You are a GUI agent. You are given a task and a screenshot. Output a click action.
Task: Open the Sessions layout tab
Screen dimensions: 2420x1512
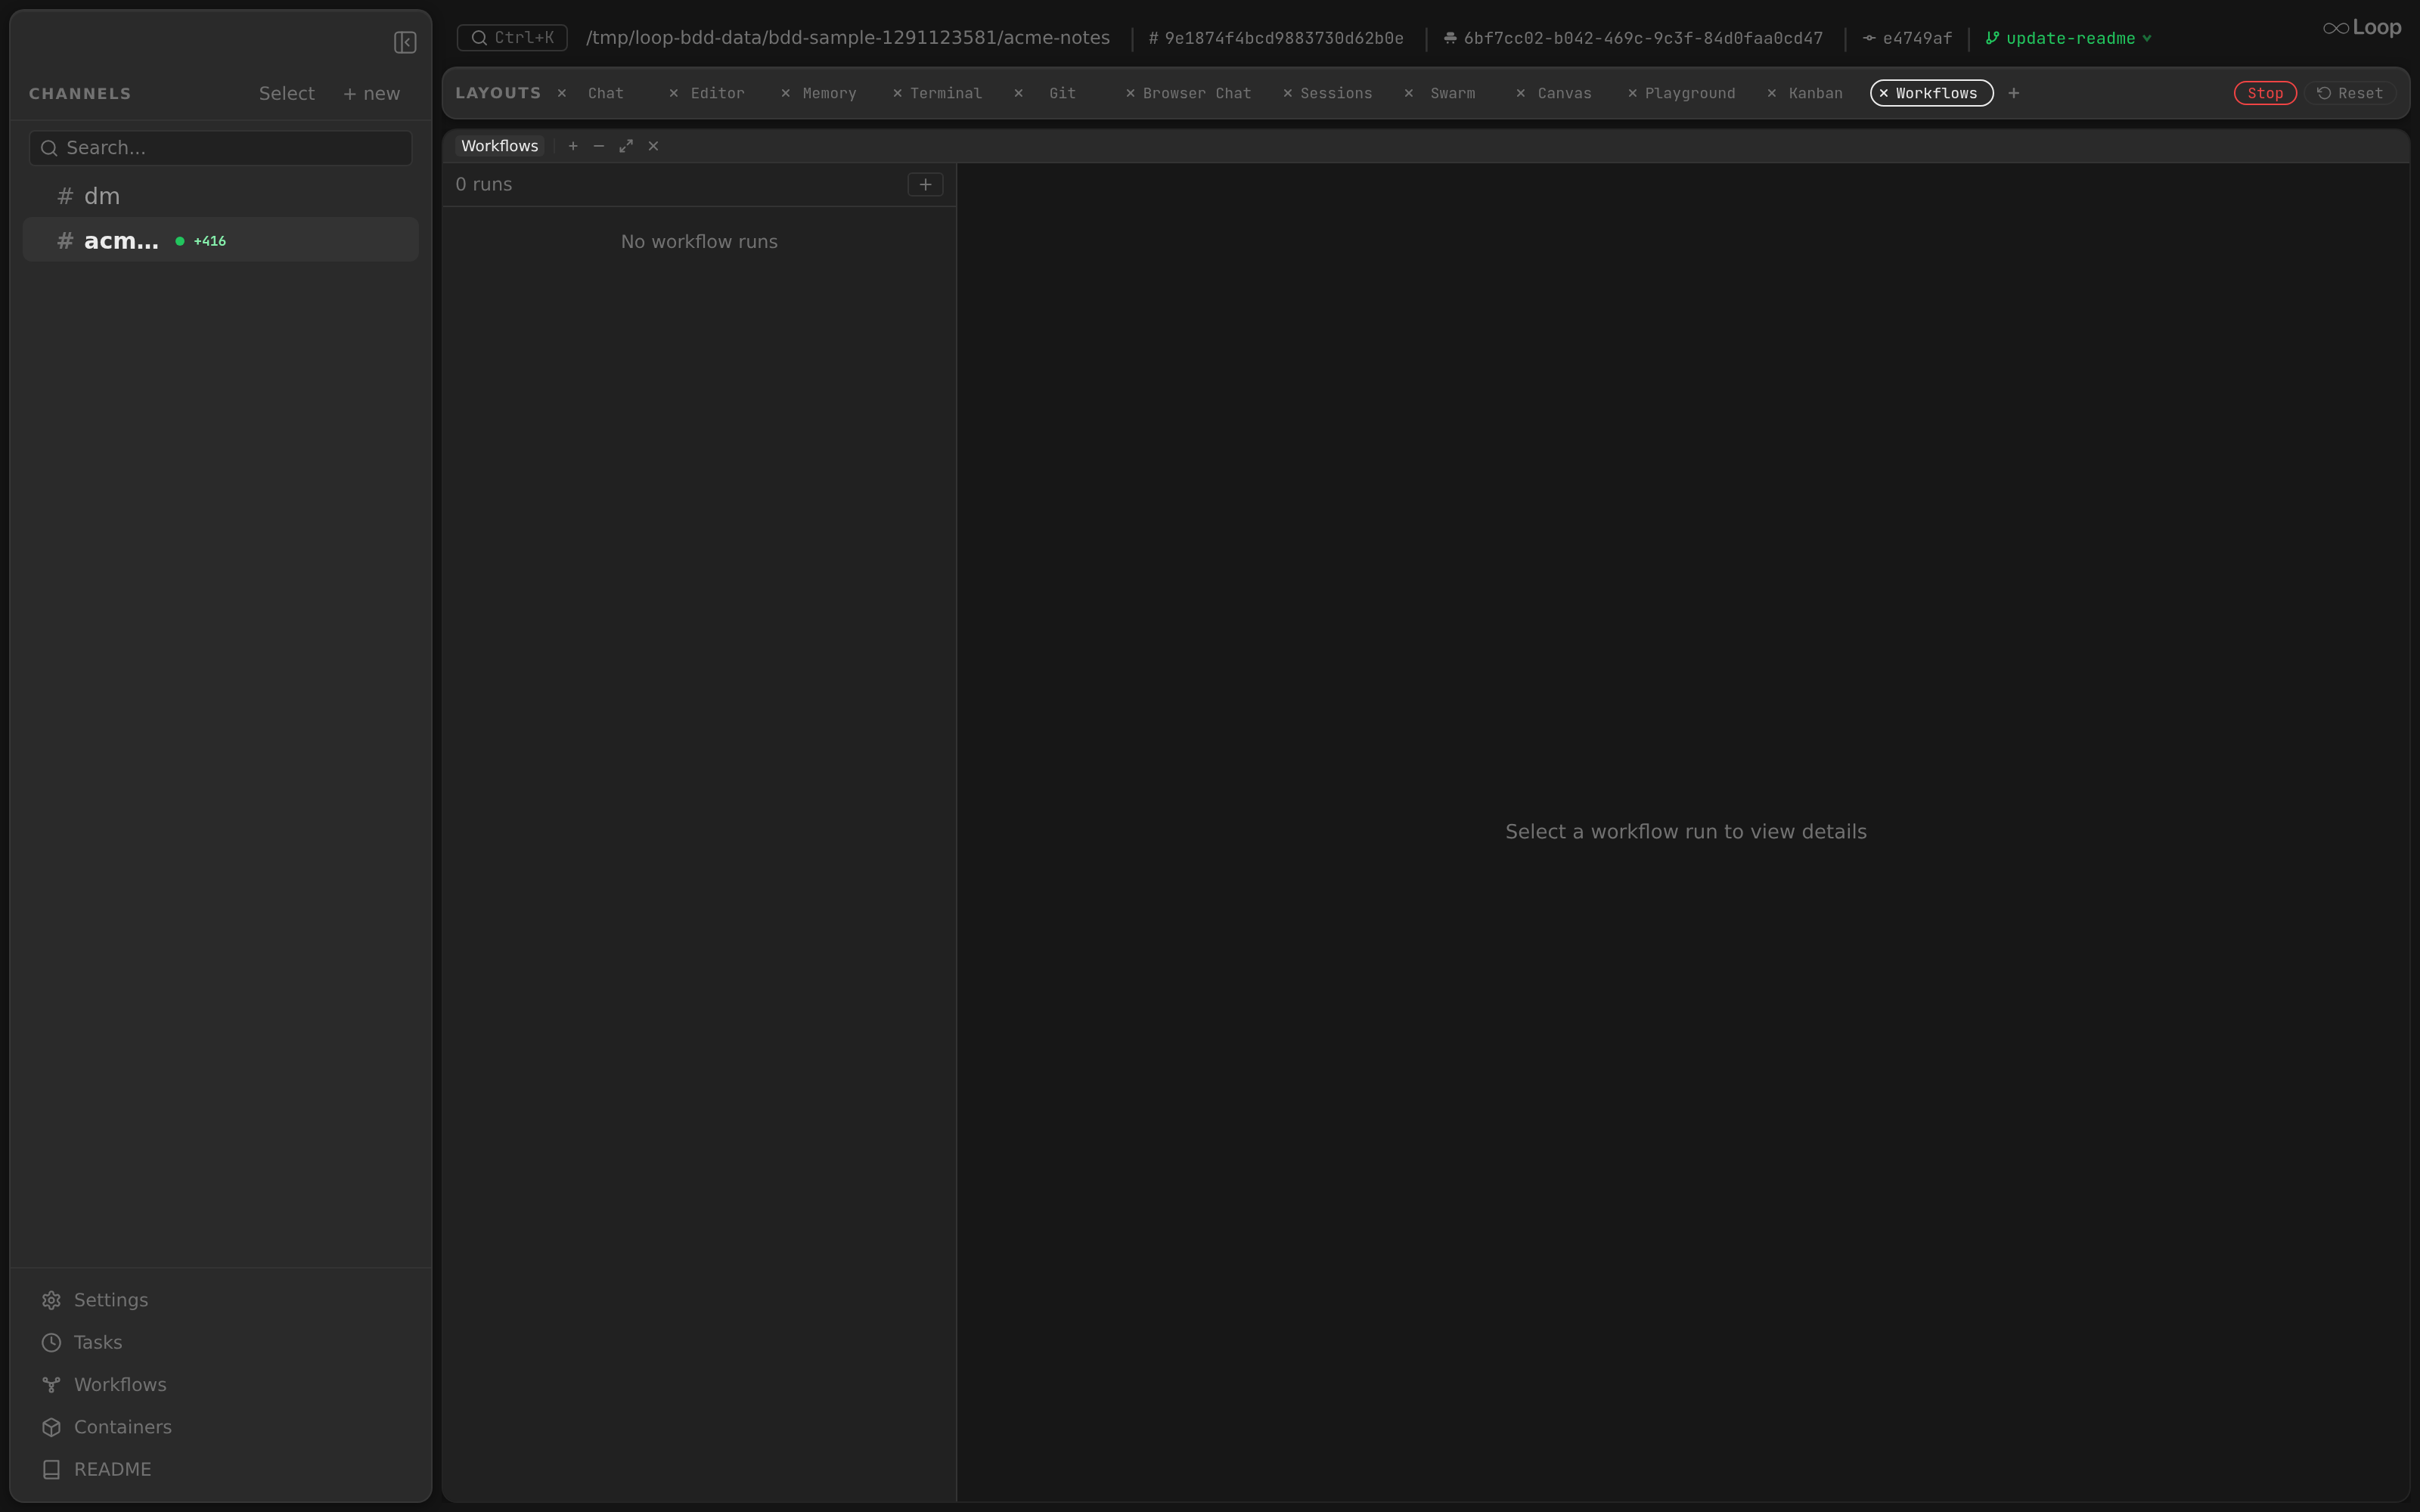coord(1336,93)
